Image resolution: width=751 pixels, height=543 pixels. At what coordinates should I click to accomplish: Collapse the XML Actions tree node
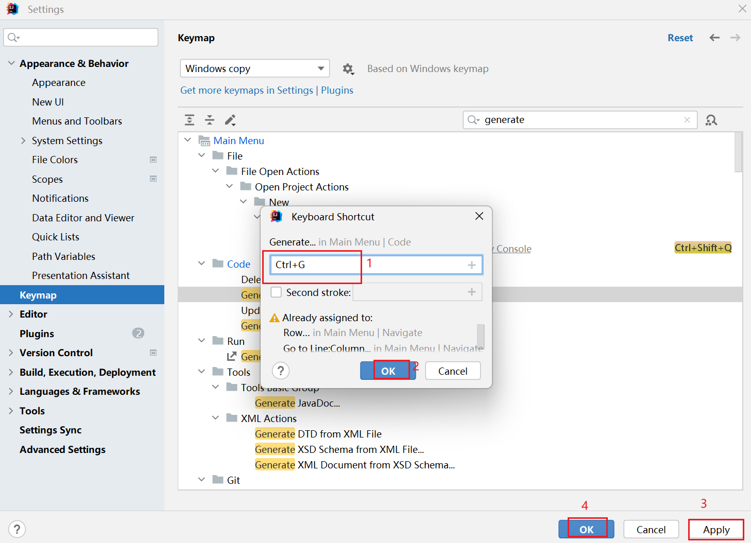click(x=215, y=418)
